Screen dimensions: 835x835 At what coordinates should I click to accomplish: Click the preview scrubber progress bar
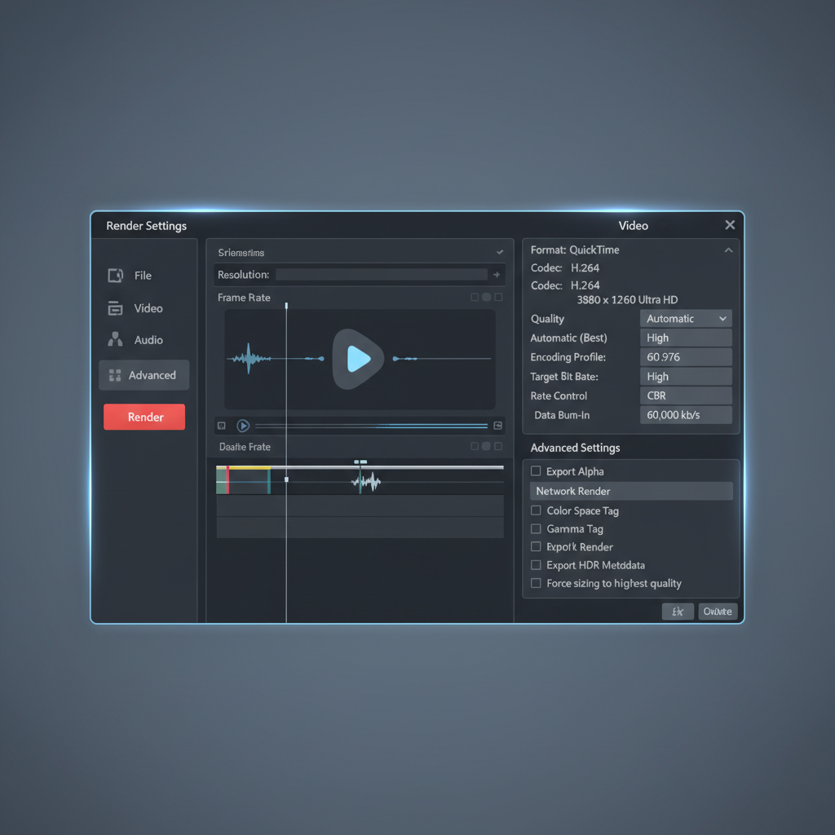[x=371, y=426]
